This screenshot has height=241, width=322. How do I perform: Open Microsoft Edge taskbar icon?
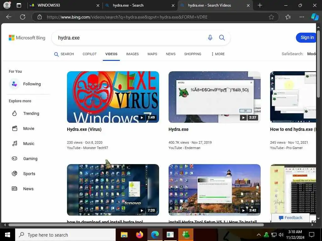coord(155,235)
